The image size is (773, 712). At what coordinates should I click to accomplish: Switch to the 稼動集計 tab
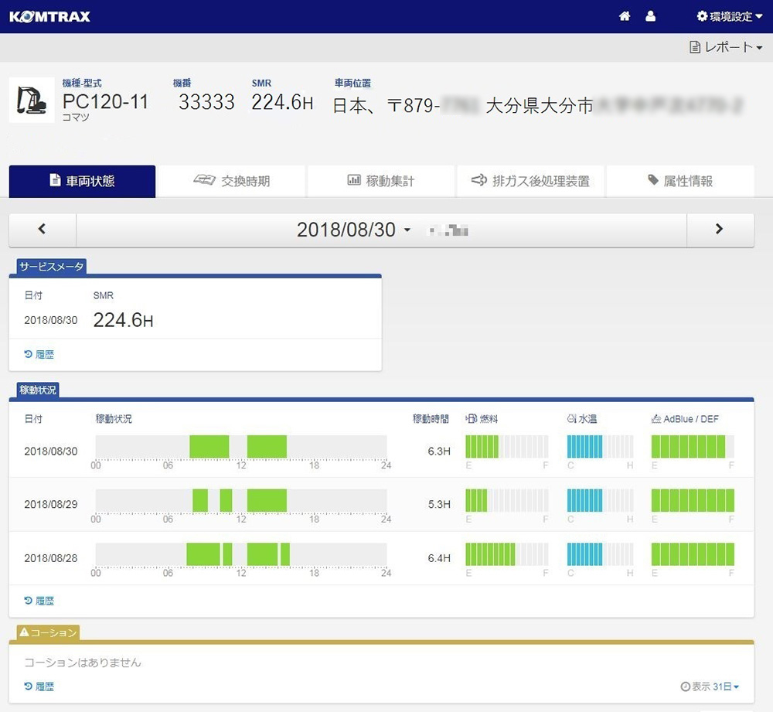tap(380, 181)
